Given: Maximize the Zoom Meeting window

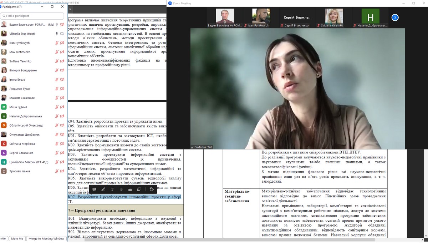Looking at the screenshot, I should [413, 3].
